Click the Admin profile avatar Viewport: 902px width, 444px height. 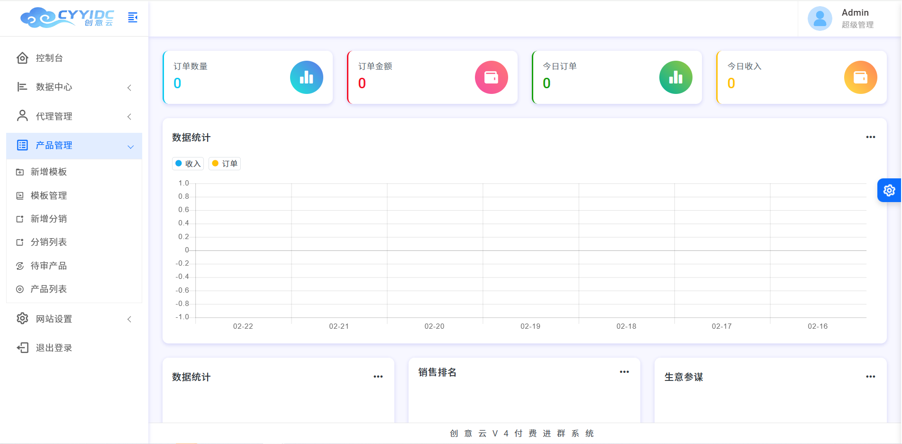[820, 18]
